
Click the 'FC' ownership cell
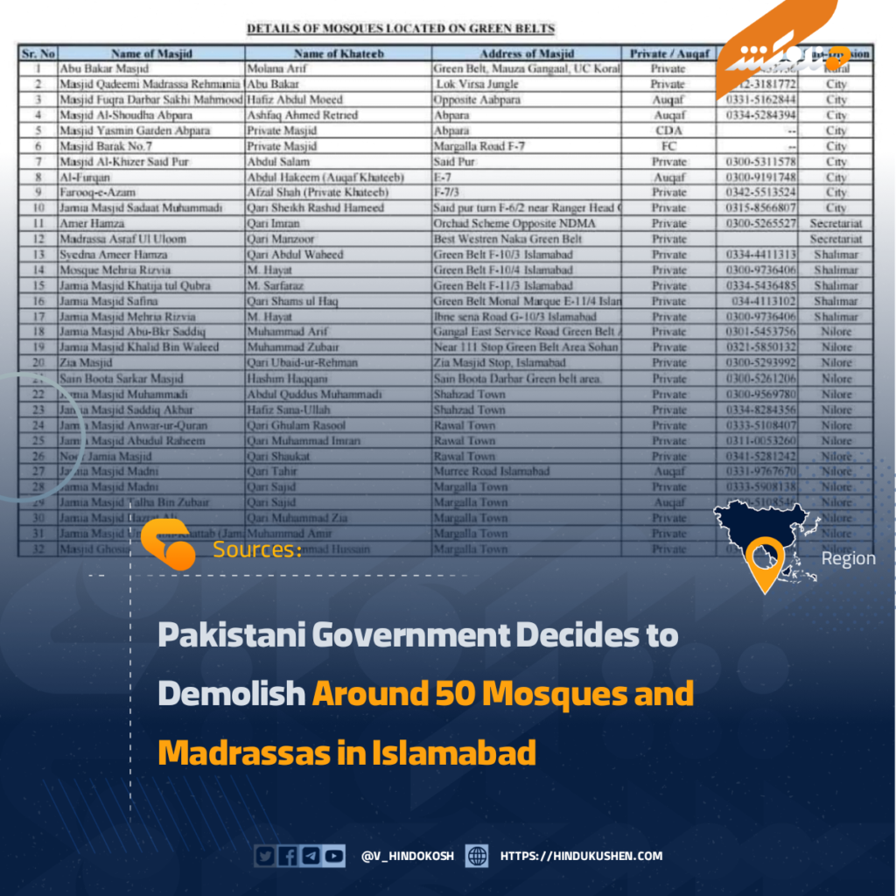669,146
